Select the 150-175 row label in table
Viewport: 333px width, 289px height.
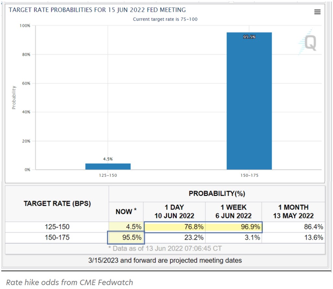pyautogui.click(x=57, y=238)
